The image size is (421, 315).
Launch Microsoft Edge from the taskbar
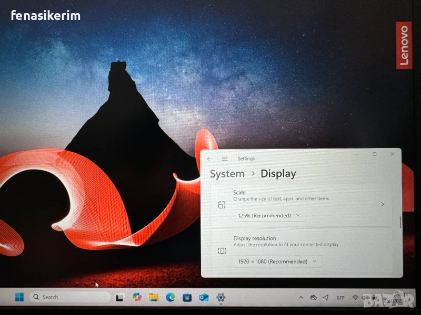pos(170,298)
